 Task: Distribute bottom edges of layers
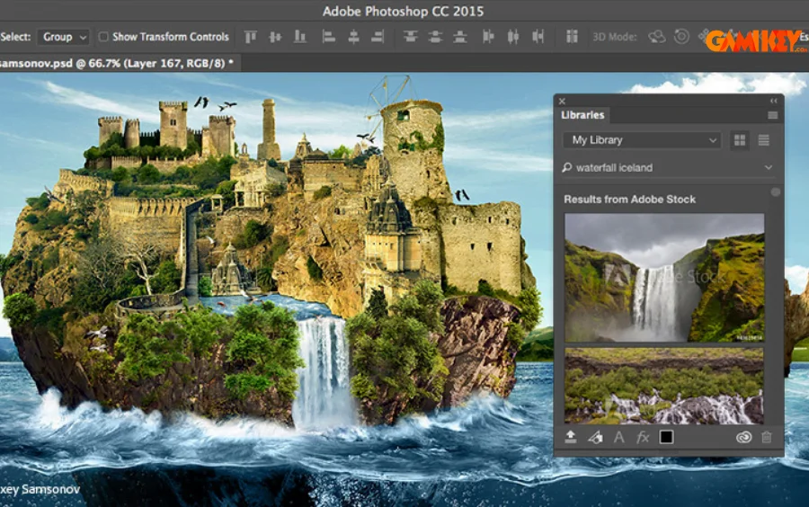(x=460, y=37)
